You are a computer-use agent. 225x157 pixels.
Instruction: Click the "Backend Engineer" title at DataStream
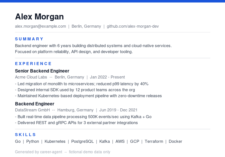34,104
